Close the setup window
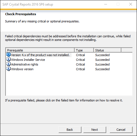Viewport: 137px width, 136px height. 131,4
